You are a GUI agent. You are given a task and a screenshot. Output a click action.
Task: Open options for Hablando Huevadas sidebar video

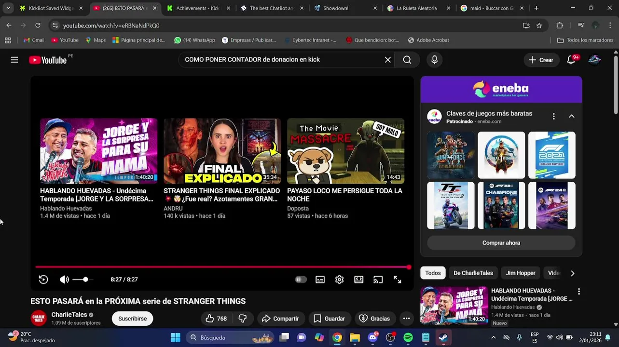(579, 292)
